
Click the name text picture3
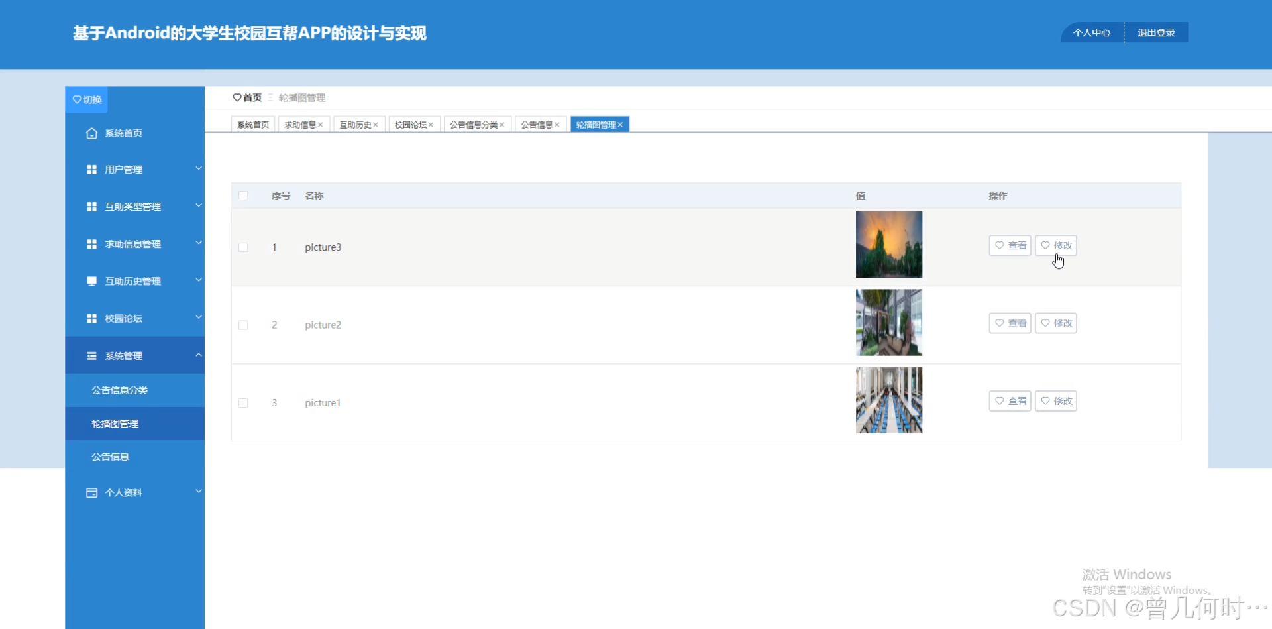point(323,247)
